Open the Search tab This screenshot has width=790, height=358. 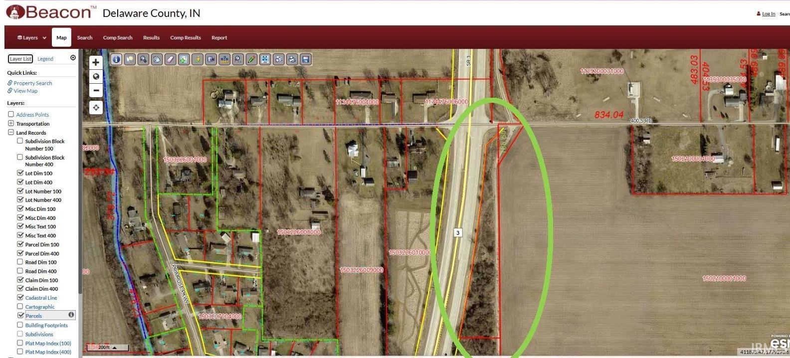pyautogui.click(x=85, y=37)
